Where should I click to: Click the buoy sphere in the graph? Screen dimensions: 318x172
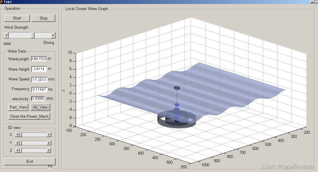pos(177,88)
